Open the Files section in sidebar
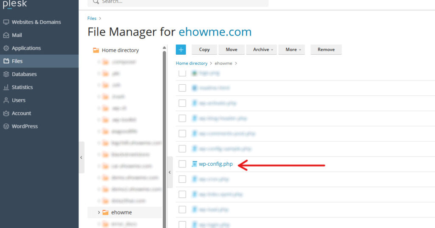Image resolution: width=435 pixels, height=228 pixels. [x=39, y=61]
